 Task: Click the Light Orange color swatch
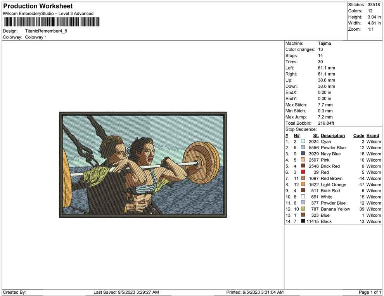coord(303,184)
